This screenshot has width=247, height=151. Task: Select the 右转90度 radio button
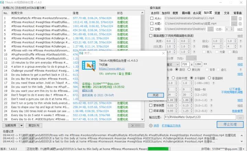(173, 78)
